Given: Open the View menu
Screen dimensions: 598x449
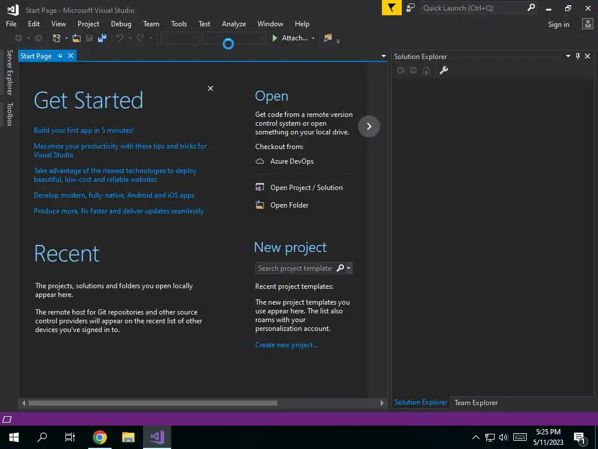Looking at the screenshot, I should pyautogui.click(x=58, y=23).
